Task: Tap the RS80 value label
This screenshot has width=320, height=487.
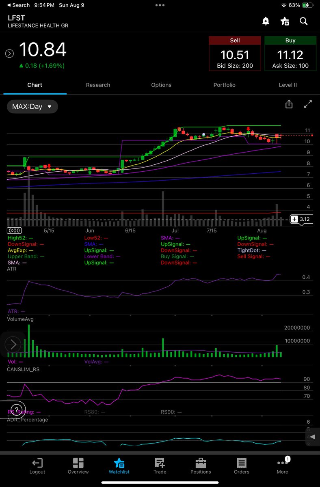Action: point(95,412)
